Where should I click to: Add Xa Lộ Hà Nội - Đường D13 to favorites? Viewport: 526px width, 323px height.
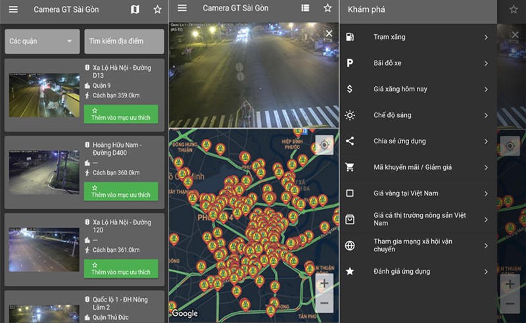tap(121, 114)
